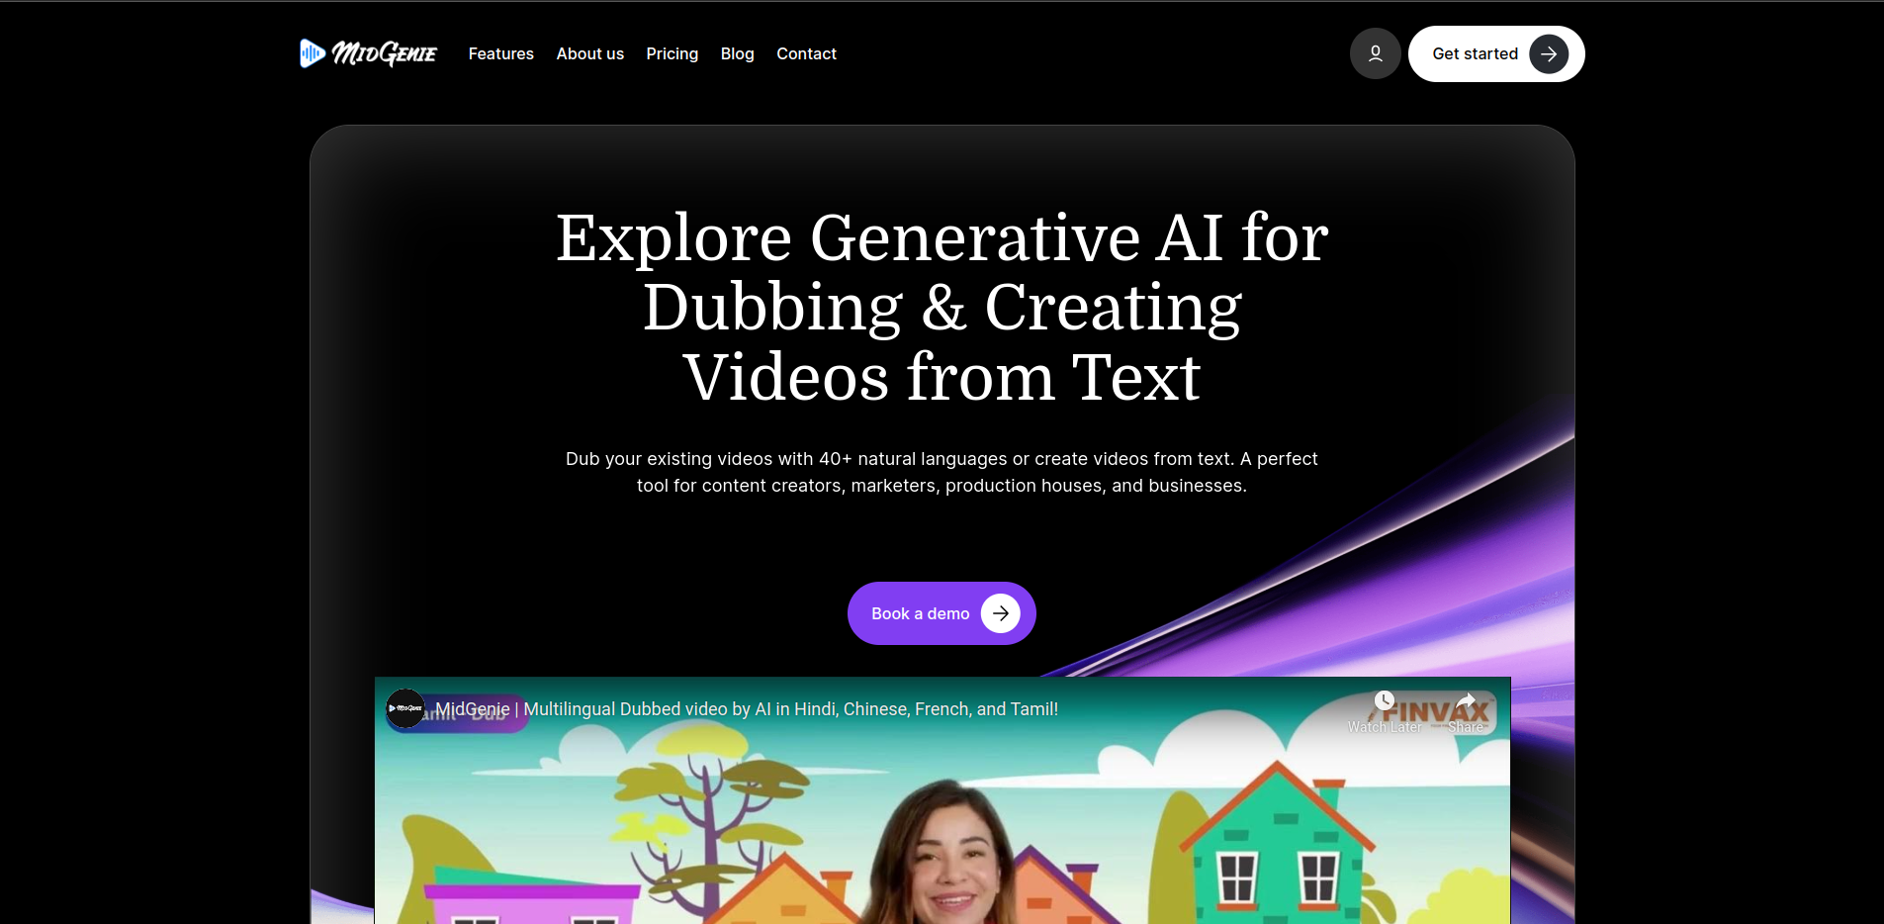Viewport: 1884px width, 924px height.
Task: Click the Book a demo button
Action: [x=942, y=613]
